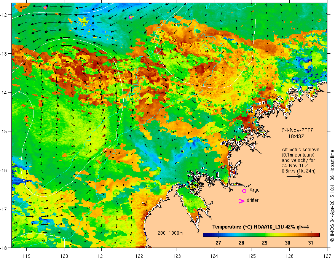Click the colorbar value 28
Screen dimensions: 335x259
pyautogui.click(x=241, y=243)
